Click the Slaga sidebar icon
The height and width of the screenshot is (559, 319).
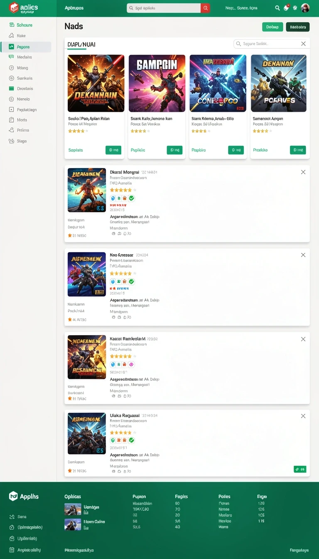(11, 141)
